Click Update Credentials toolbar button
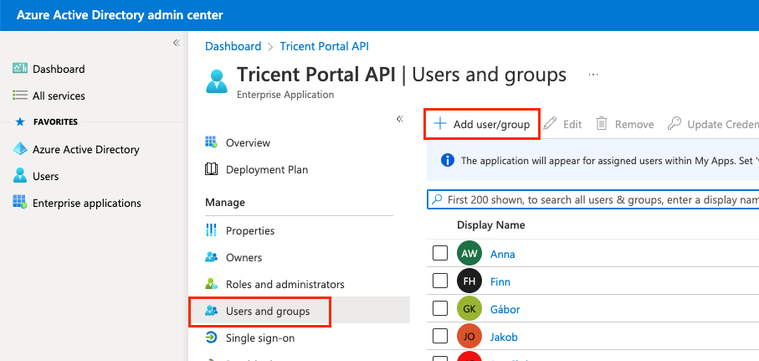This screenshot has height=361, width=759. 712,125
